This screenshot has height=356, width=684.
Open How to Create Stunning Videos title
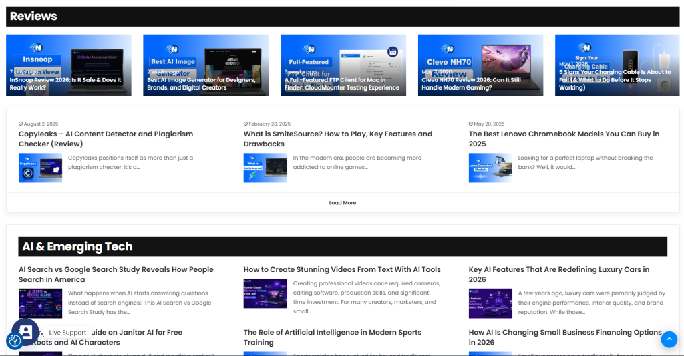[x=342, y=270]
